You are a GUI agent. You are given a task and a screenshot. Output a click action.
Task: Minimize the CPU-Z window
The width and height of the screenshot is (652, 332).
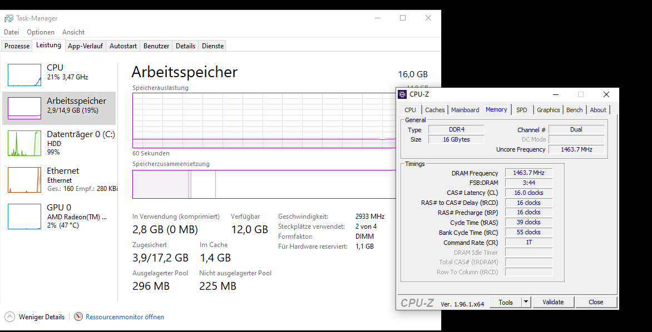[556, 94]
